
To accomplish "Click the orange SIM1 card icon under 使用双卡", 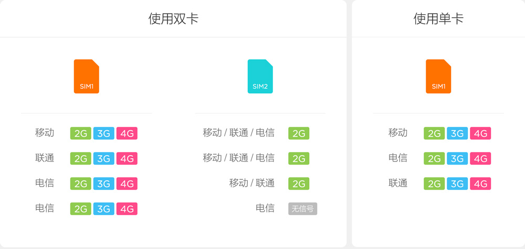I will tap(86, 77).
